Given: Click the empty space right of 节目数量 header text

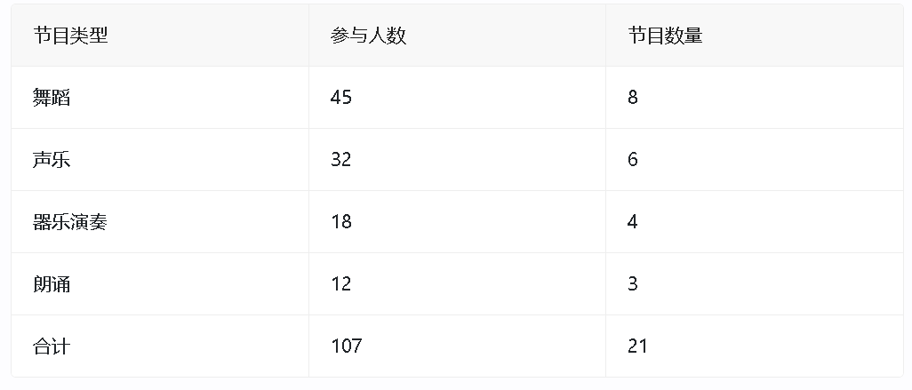Looking at the screenshot, I should (800, 36).
